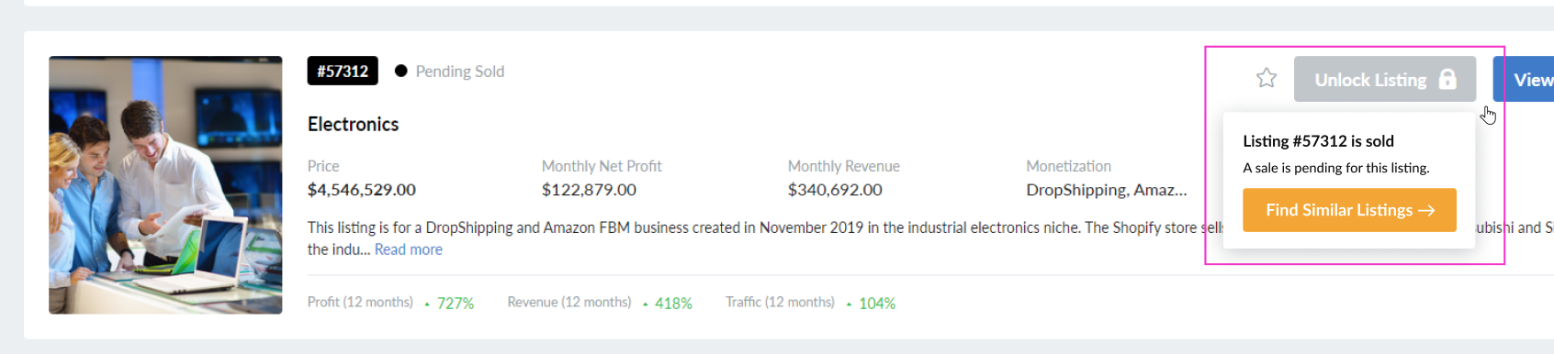The width and height of the screenshot is (1554, 354).
Task: Favorite listing #57312 with the star icon
Action: [1267, 78]
